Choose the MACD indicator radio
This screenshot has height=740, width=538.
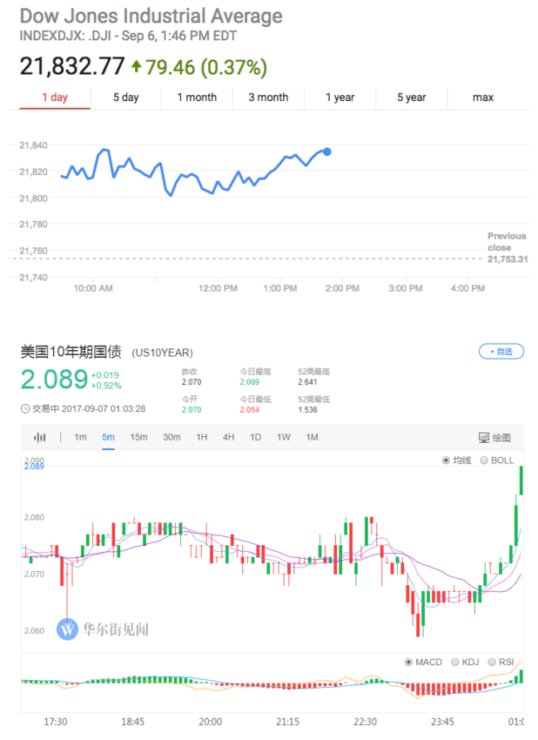[x=408, y=663]
